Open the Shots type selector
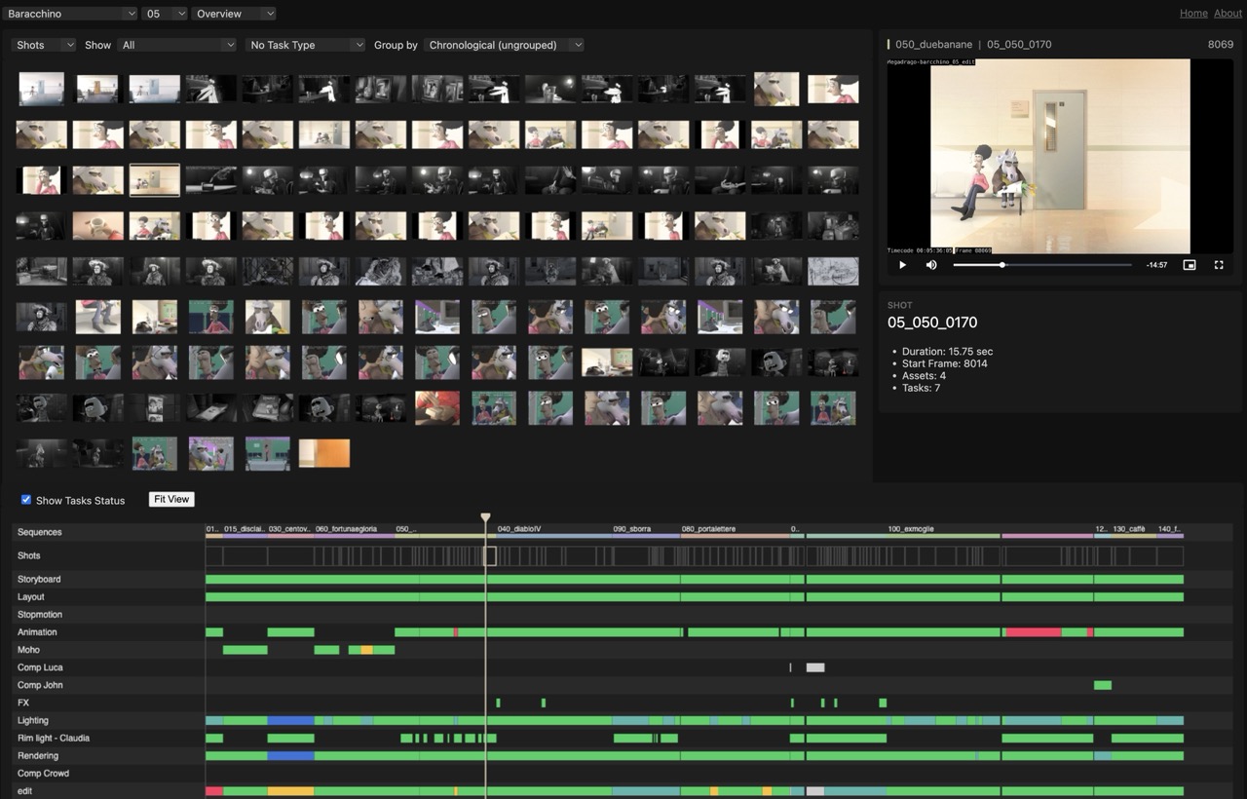The image size is (1247, 799). click(x=44, y=45)
